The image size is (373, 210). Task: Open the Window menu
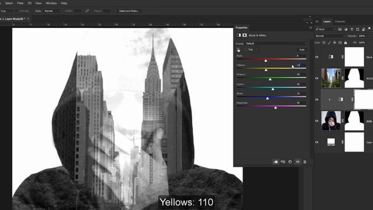[51, 3]
